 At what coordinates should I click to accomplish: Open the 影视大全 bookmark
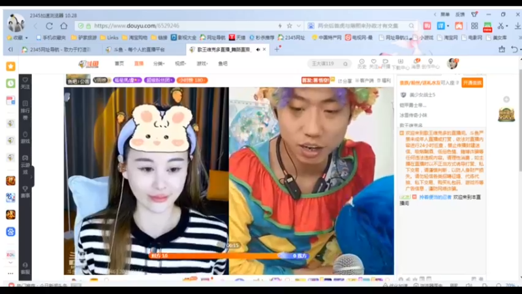pyautogui.click(x=184, y=38)
